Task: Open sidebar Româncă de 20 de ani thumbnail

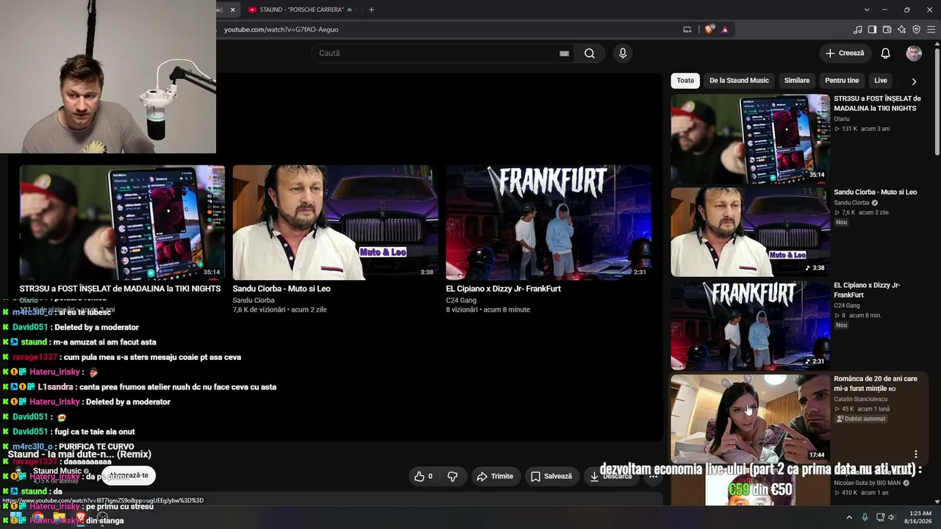Action: pyautogui.click(x=751, y=419)
